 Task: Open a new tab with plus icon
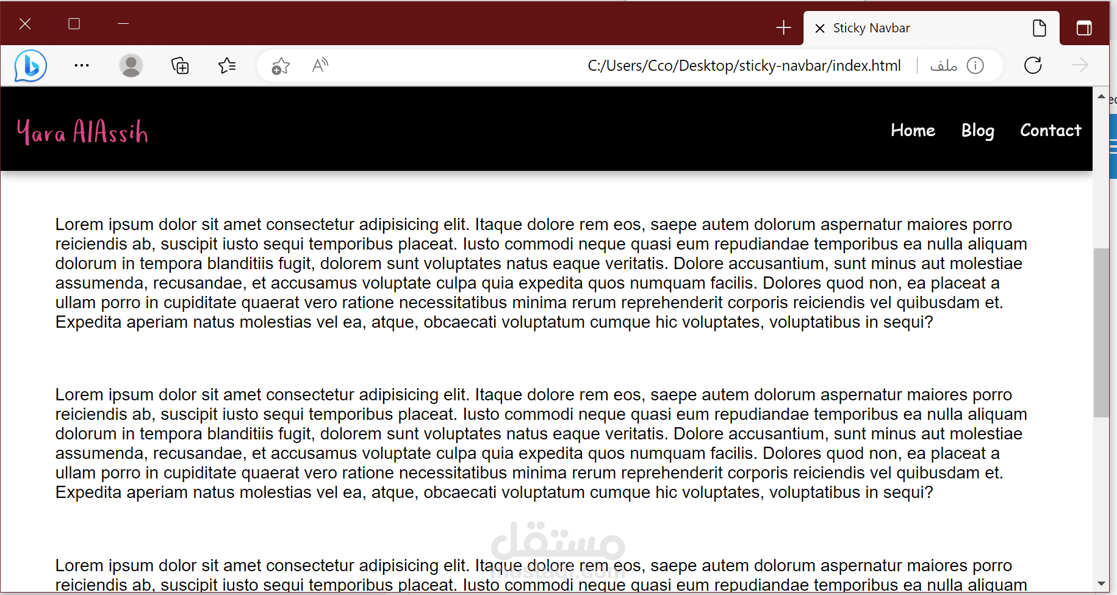click(x=784, y=27)
